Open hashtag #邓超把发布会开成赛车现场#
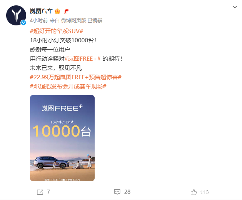The width and height of the screenshot is (242, 200). (68, 87)
